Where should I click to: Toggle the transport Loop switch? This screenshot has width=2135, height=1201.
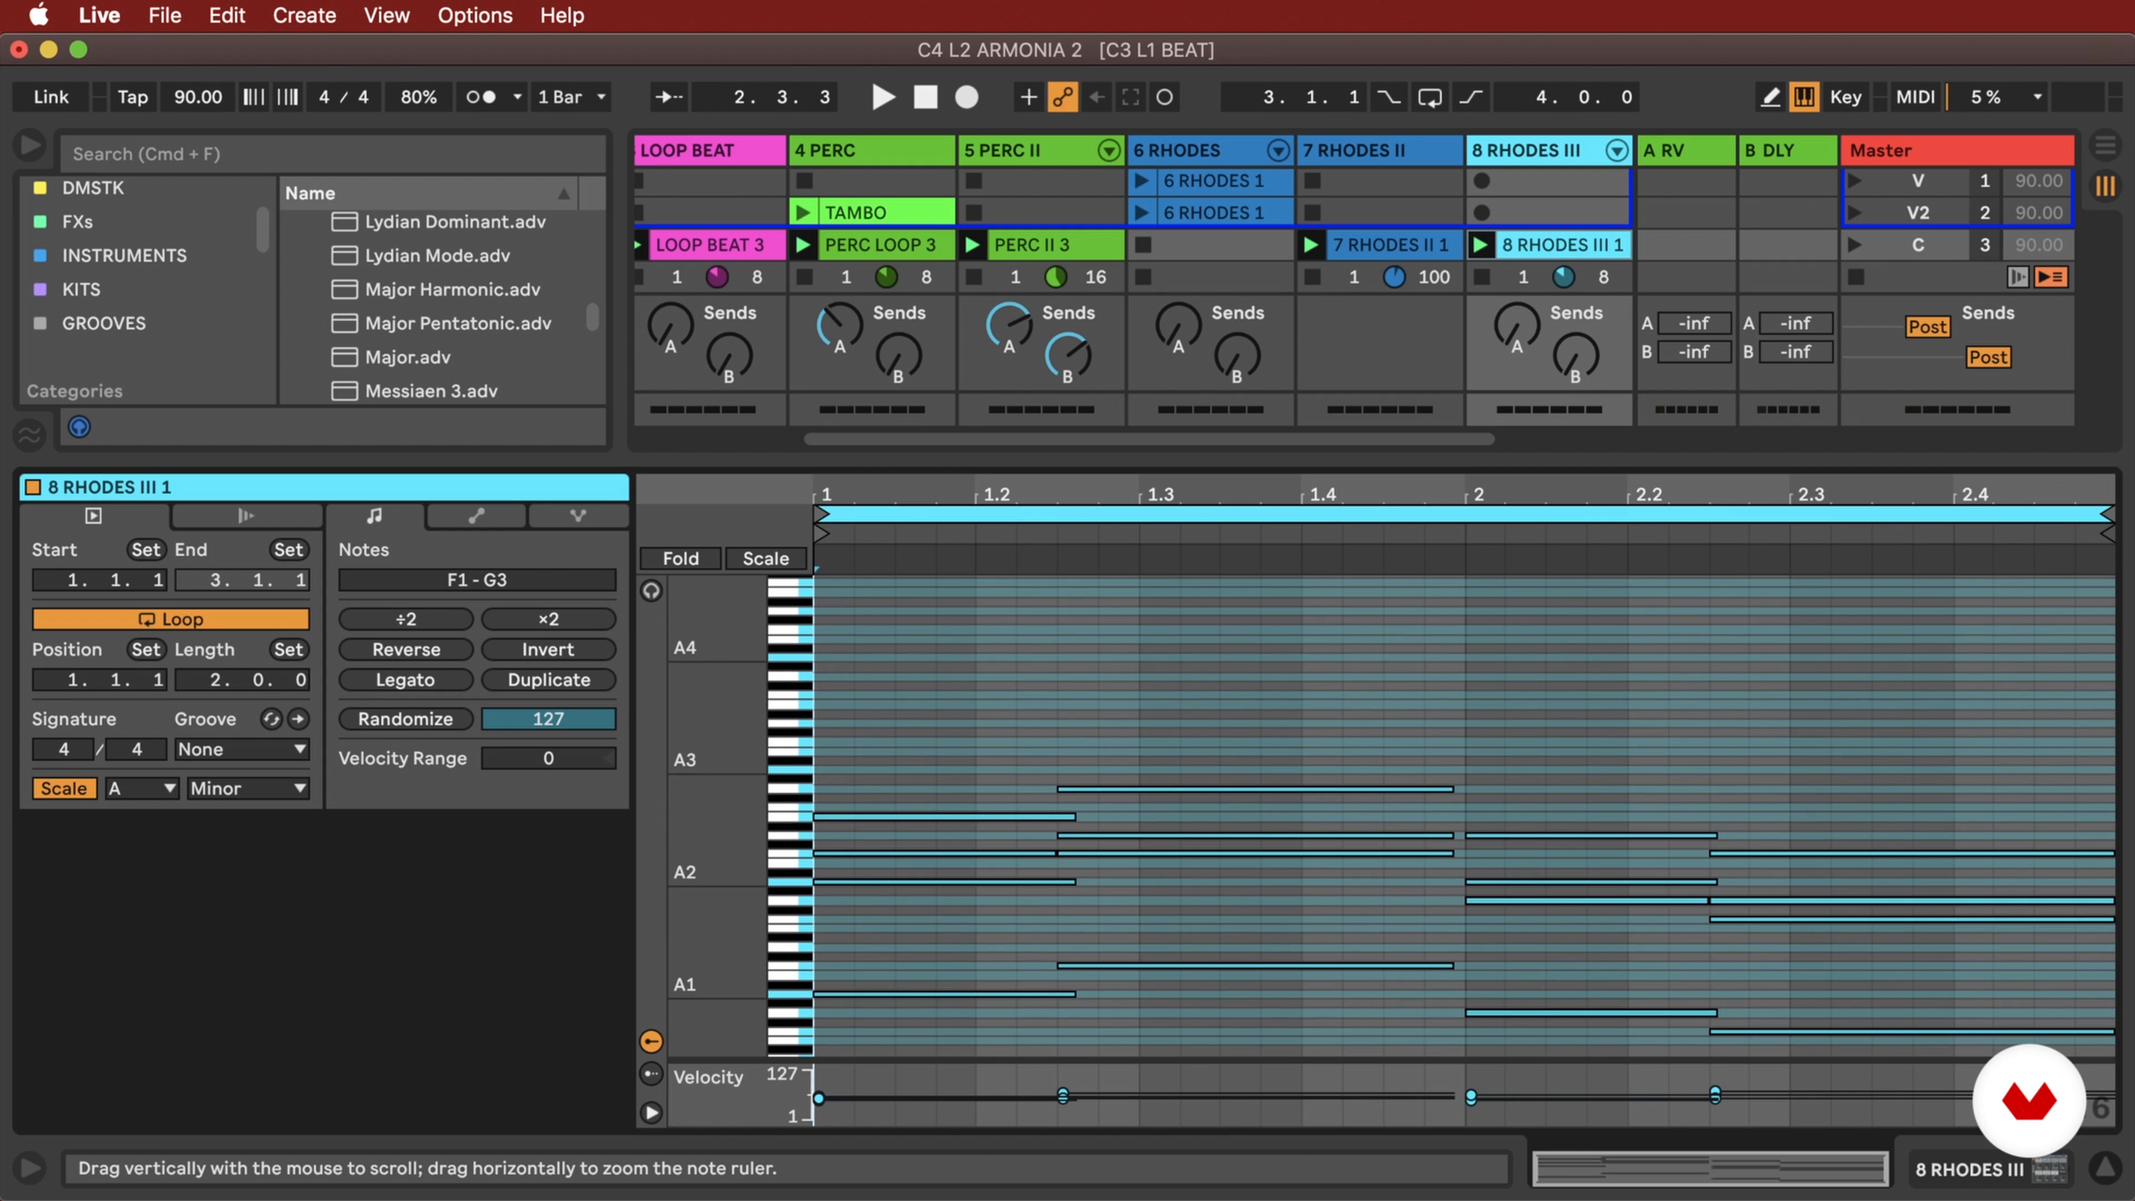(1429, 97)
